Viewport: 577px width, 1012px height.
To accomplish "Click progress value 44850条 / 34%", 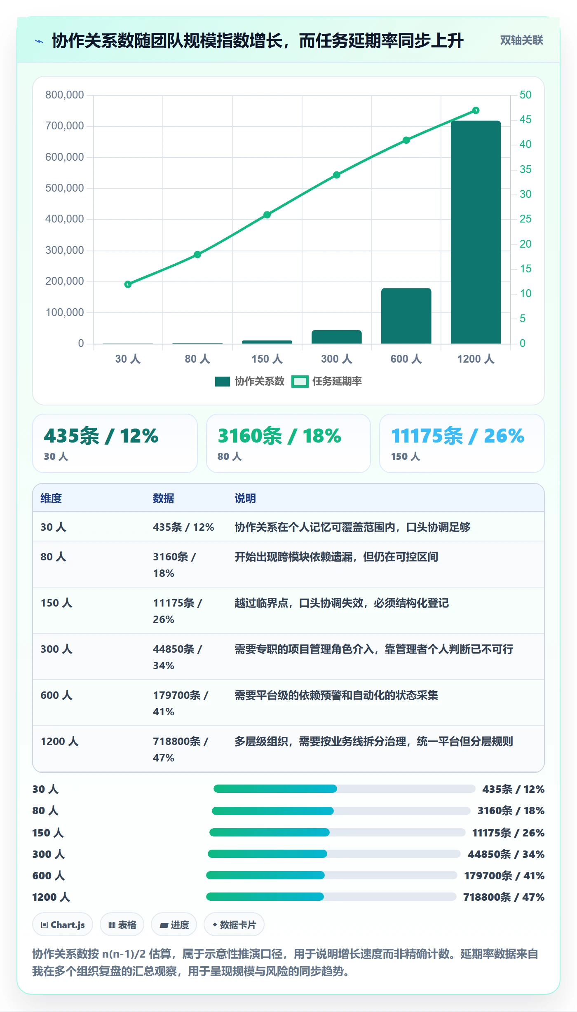I will [x=506, y=854].
